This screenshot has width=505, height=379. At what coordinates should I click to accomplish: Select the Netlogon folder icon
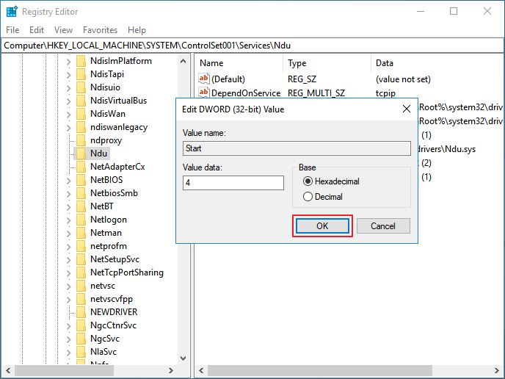[x=81, y=220]
